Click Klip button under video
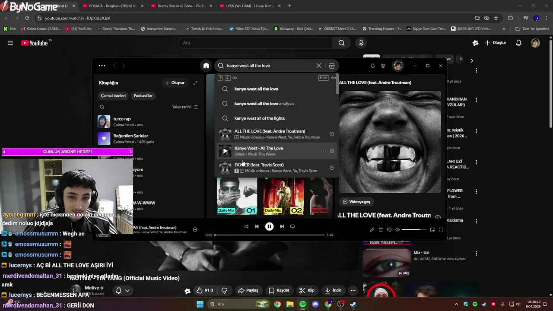The height and width of the screenshot is (311, 553). (307, 291)
